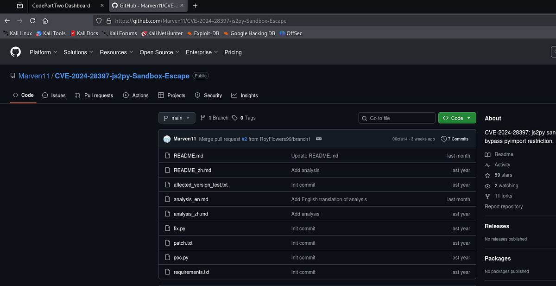Click the padlock site security icon
556x286 pixels.
click(109, 21)
